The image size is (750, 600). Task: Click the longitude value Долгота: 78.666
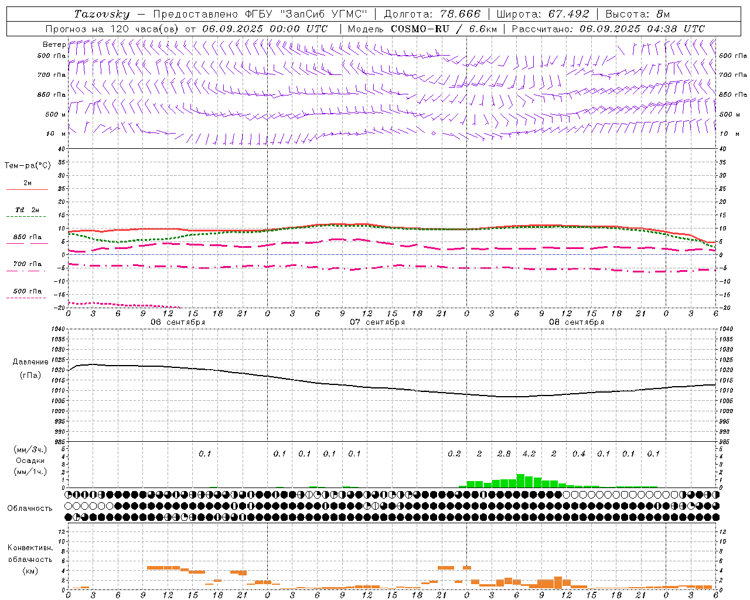[432, 14]
